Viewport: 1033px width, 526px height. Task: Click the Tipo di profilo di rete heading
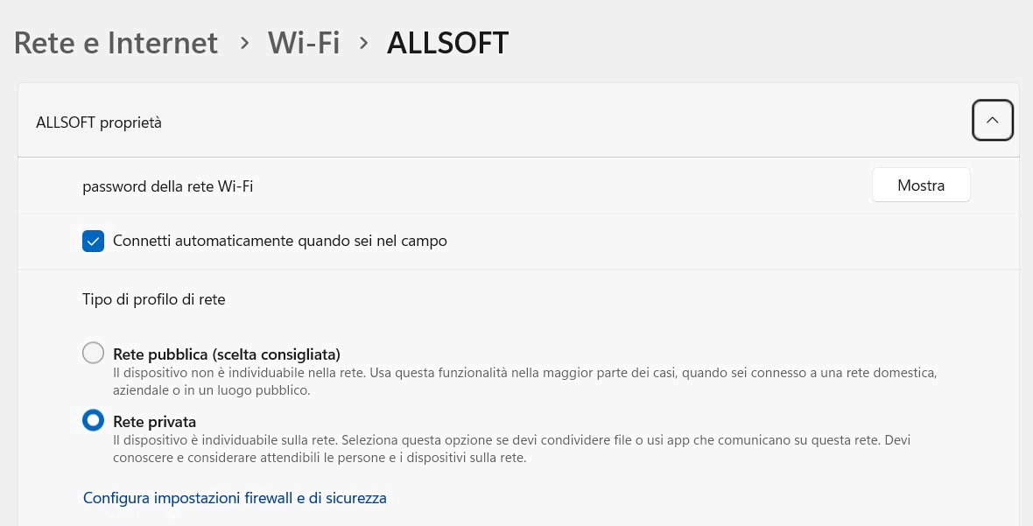click(x=154, y=299)
